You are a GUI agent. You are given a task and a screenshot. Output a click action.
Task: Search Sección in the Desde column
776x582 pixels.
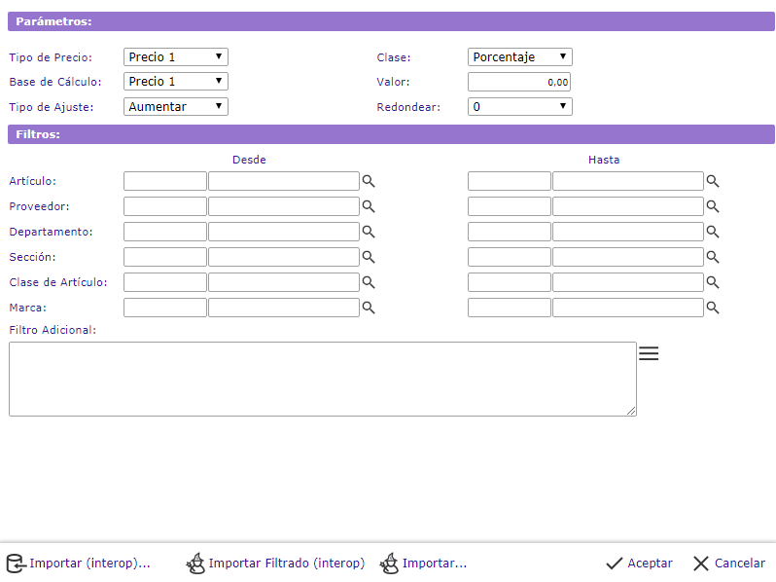(369, 257)
